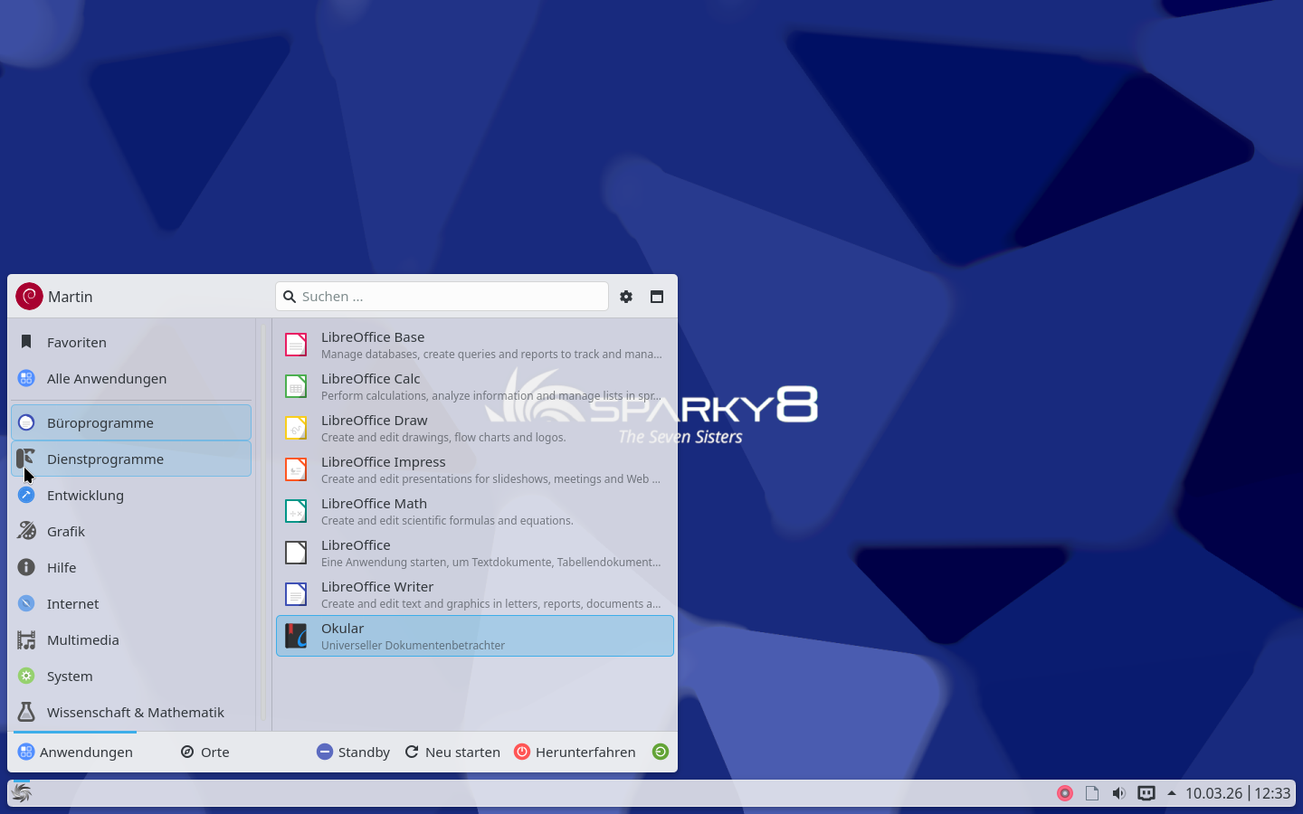Show the Internet applications category
The width and height of the screenshot is (1303, 814).
tap(72, 603)
